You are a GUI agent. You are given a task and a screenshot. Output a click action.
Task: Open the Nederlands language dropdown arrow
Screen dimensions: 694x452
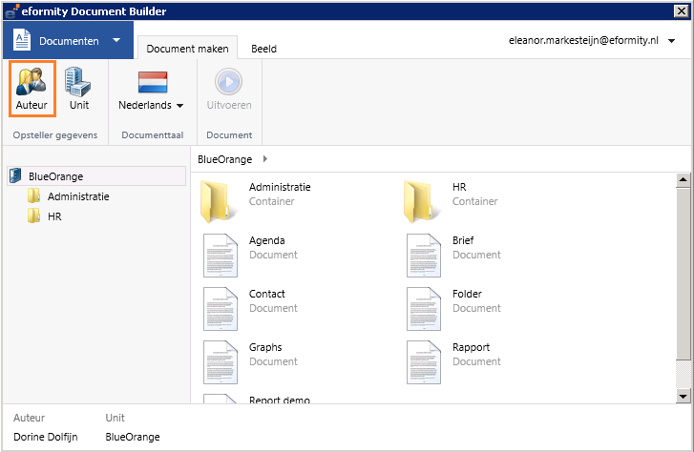[179, 106]
